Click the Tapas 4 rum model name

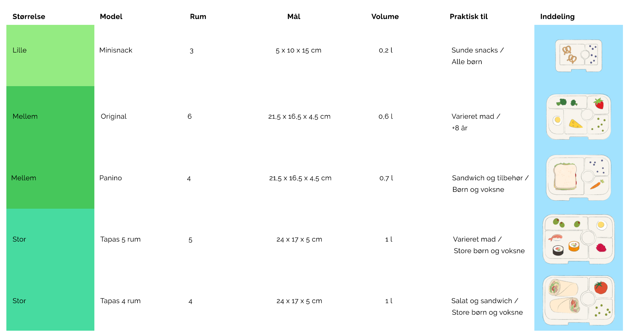click(120, 301)
